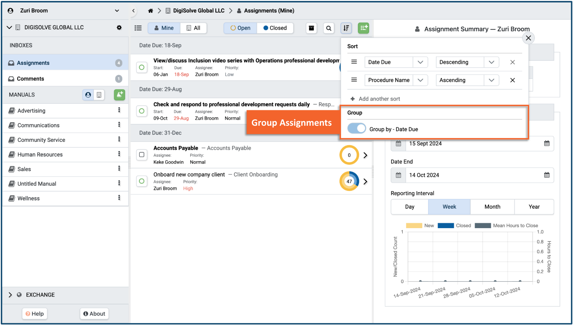The height and width of the screenshot is (326, 573).
Task: Toggle the list view menu icon
Action: pos(138,28)
